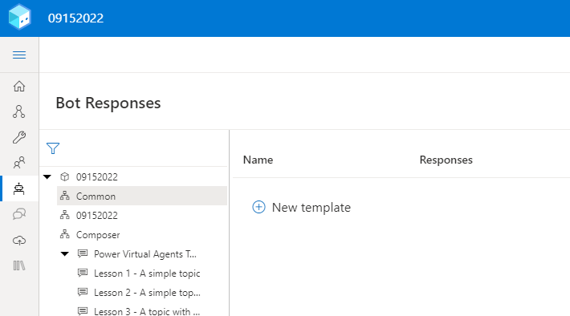
Task: Click the Composer bot logo in header
Action: coord(20,17)
